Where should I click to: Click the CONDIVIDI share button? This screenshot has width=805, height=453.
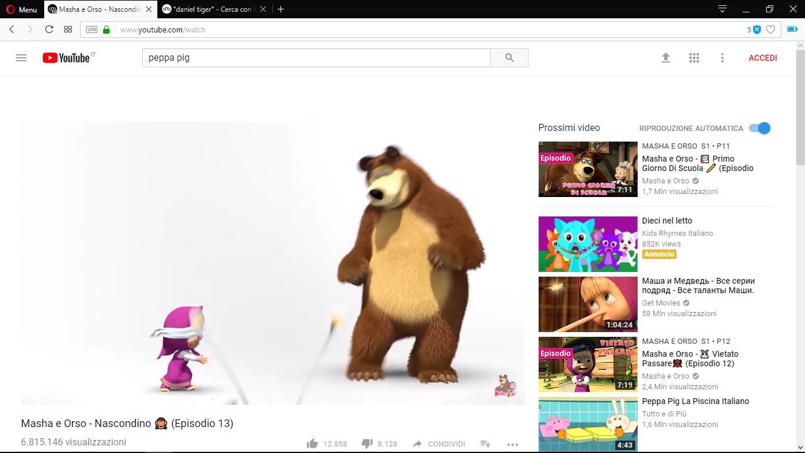point(439,444)
